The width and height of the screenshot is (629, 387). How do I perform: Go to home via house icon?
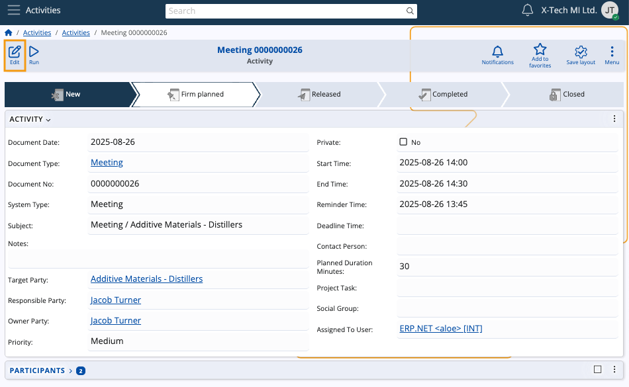tap(9, 32)
